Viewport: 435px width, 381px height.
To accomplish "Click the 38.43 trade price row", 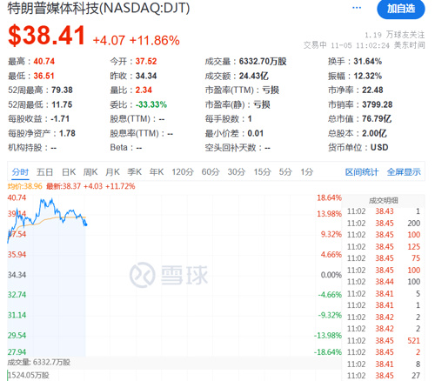I will [384, 211].
